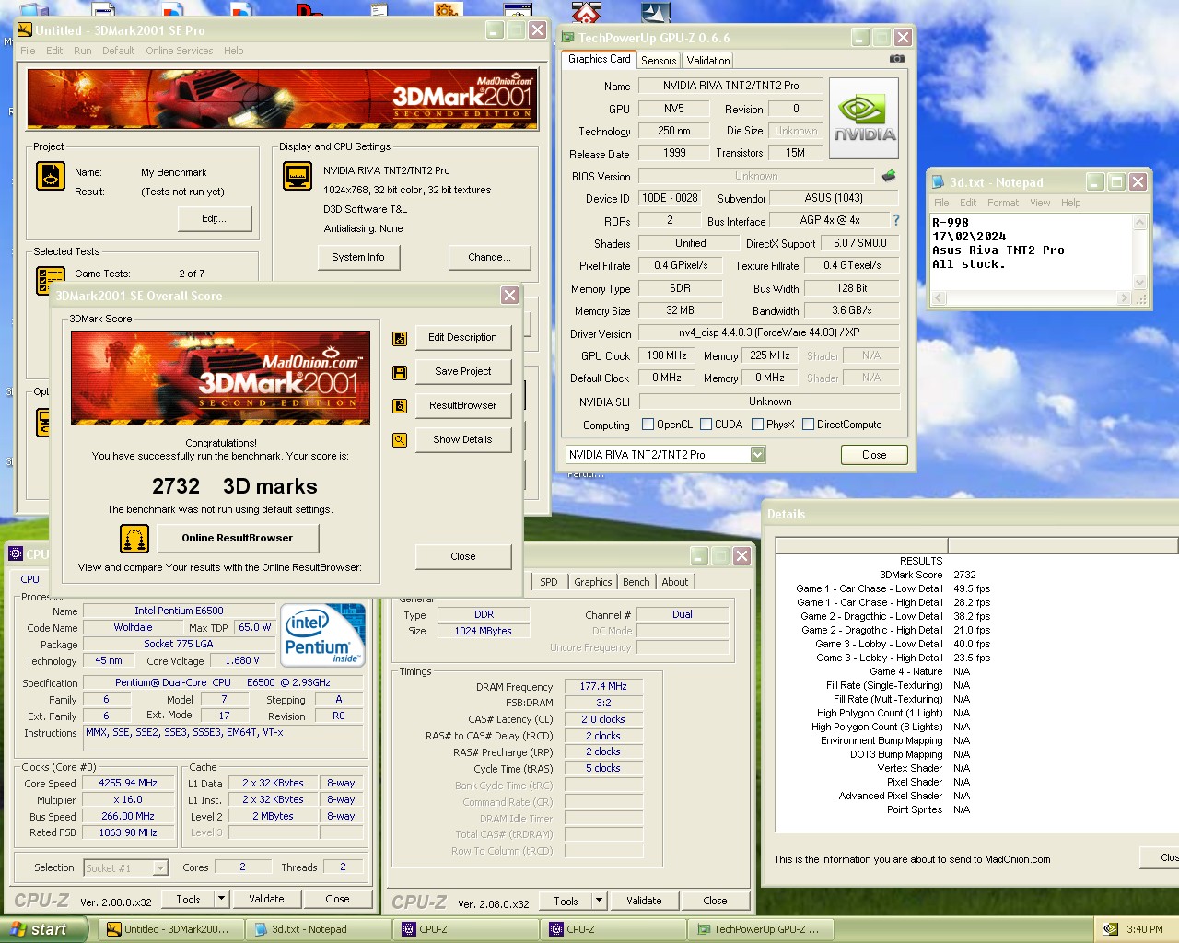Open the GPU selection dropdown in GPU-Z
Image resolution: width=1179 pixels, height=943 pixels.
tap(757, 454)
